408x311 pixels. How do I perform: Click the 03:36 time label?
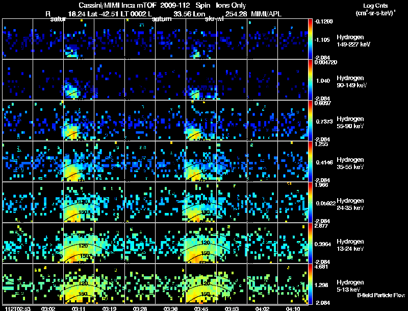point(170,308)
